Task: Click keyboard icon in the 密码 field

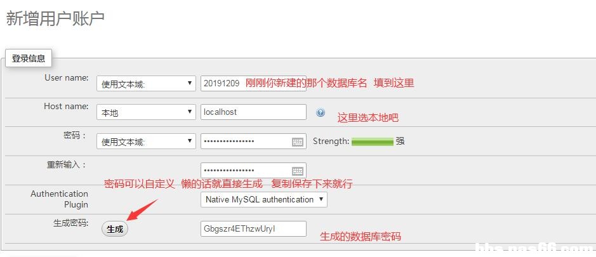Action: (x=298, y=142)
